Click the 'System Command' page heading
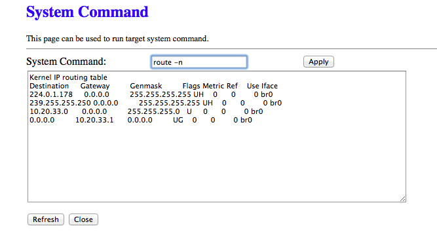Viewport: 437px width, 241px height. click(87, 12)
